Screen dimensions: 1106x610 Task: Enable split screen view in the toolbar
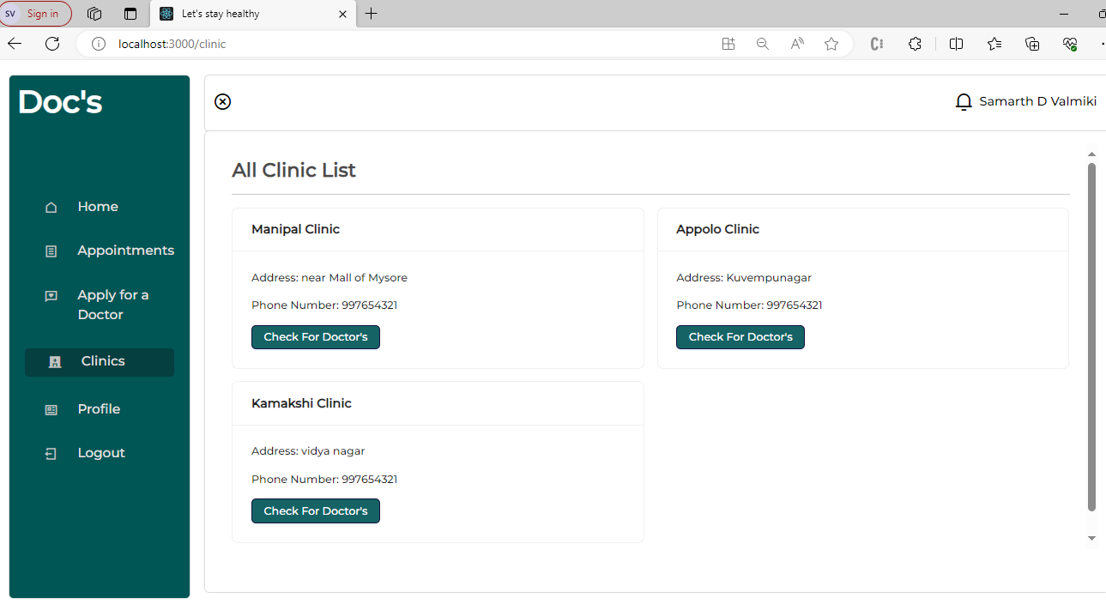pos(956,43)
